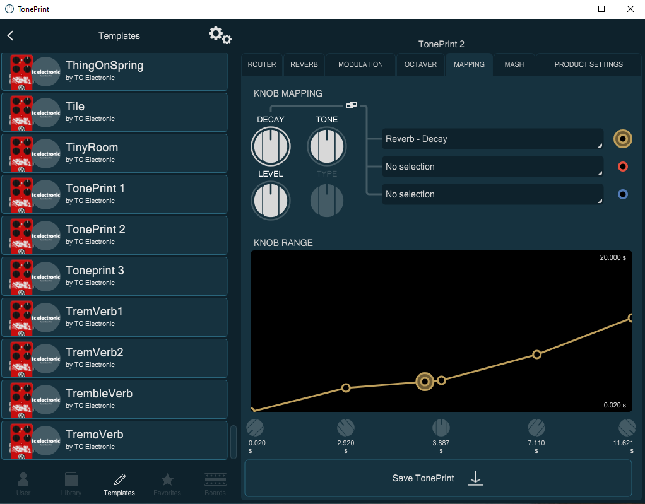Viewport: 645px width, 504px height.
Task: Click the curve point above 7.110 s
Action: tap(537, 355)
